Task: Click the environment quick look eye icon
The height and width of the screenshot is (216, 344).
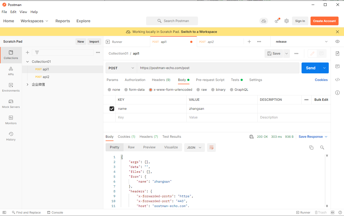Action: point(337,42)
